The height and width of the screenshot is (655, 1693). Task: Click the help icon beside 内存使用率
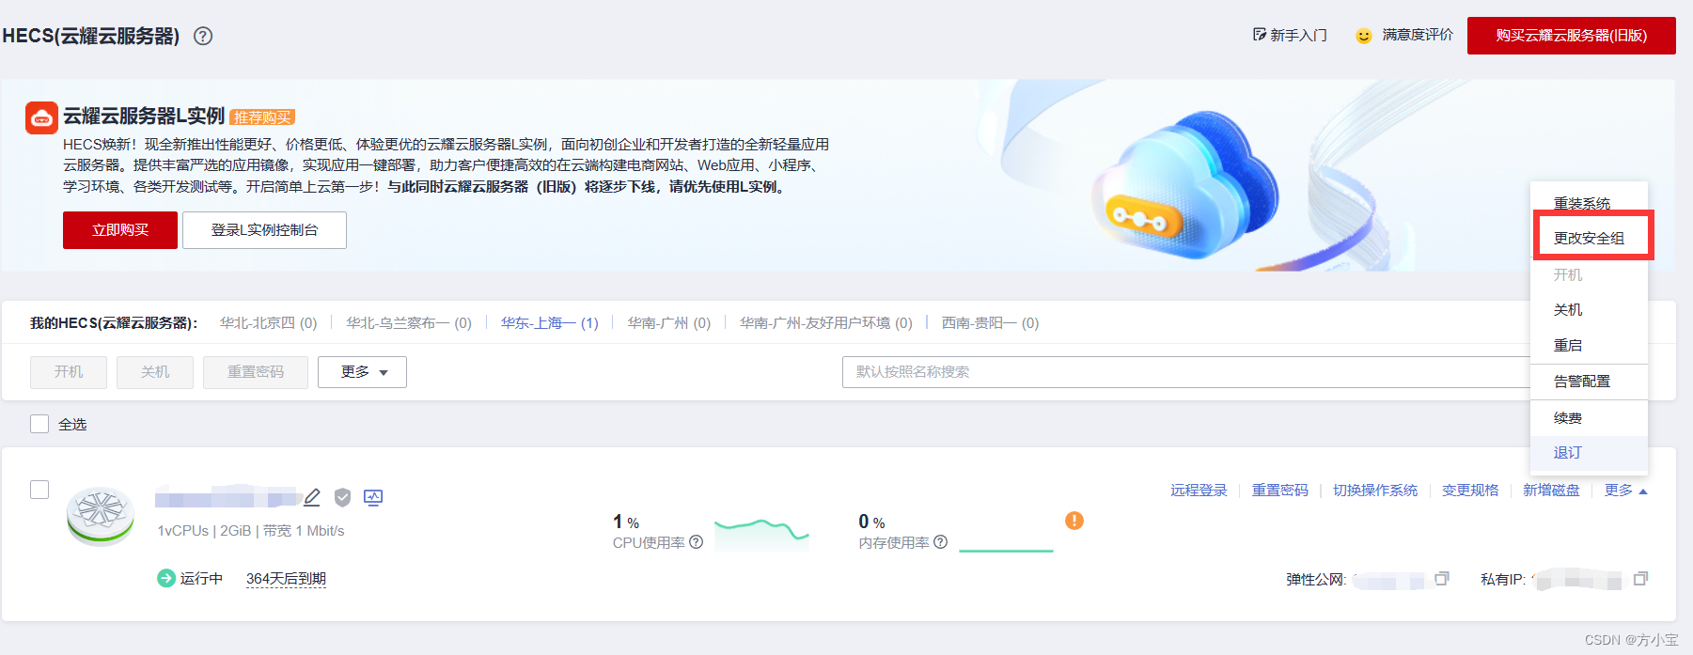tap(941, 542)
